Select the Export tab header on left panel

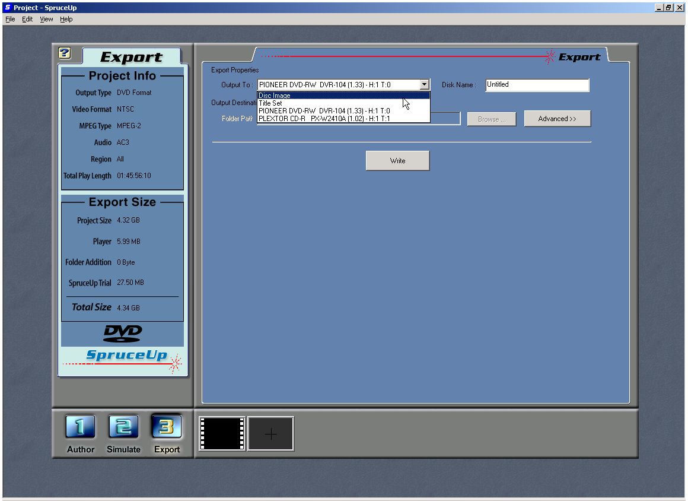tap(131, 57)
